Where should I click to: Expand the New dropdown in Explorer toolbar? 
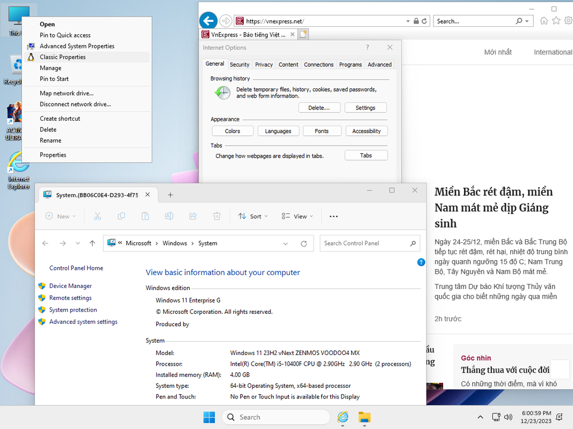pyautogui.click(x=61, y=216)
